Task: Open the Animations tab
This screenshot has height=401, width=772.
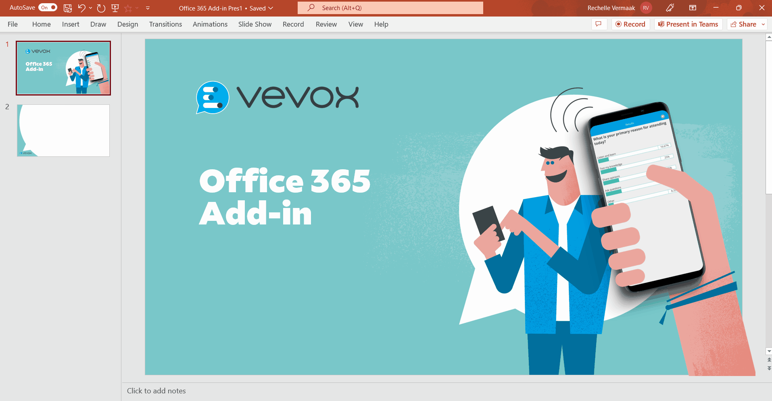Action: pos(210,24)
